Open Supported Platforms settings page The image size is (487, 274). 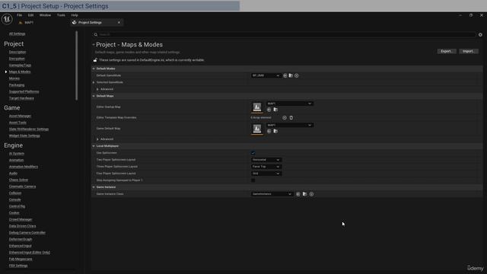pos(24,91)
